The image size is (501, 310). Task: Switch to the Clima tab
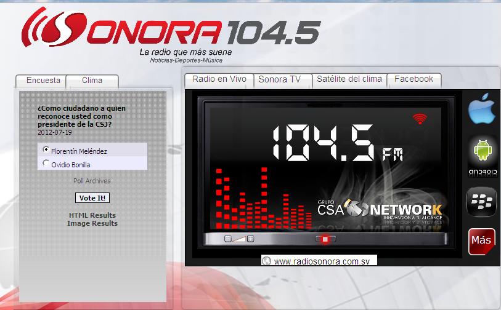tap(92, 81)
